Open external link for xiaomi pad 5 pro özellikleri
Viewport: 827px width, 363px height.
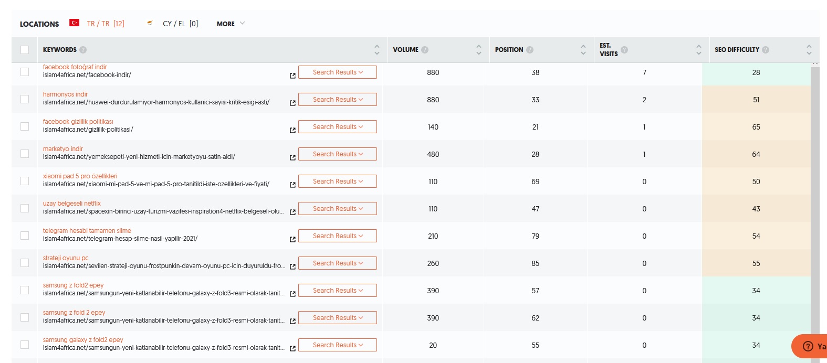292,185
